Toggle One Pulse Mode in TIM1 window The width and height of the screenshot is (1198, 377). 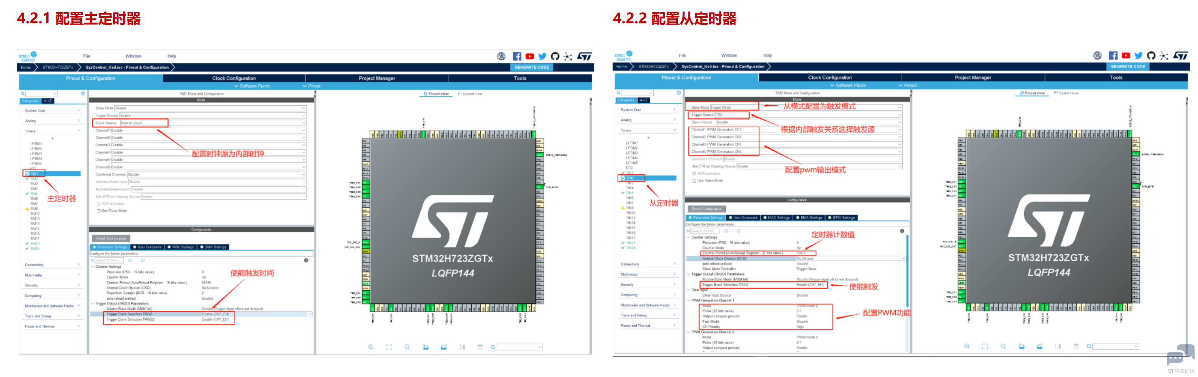(x=98, y=211)
